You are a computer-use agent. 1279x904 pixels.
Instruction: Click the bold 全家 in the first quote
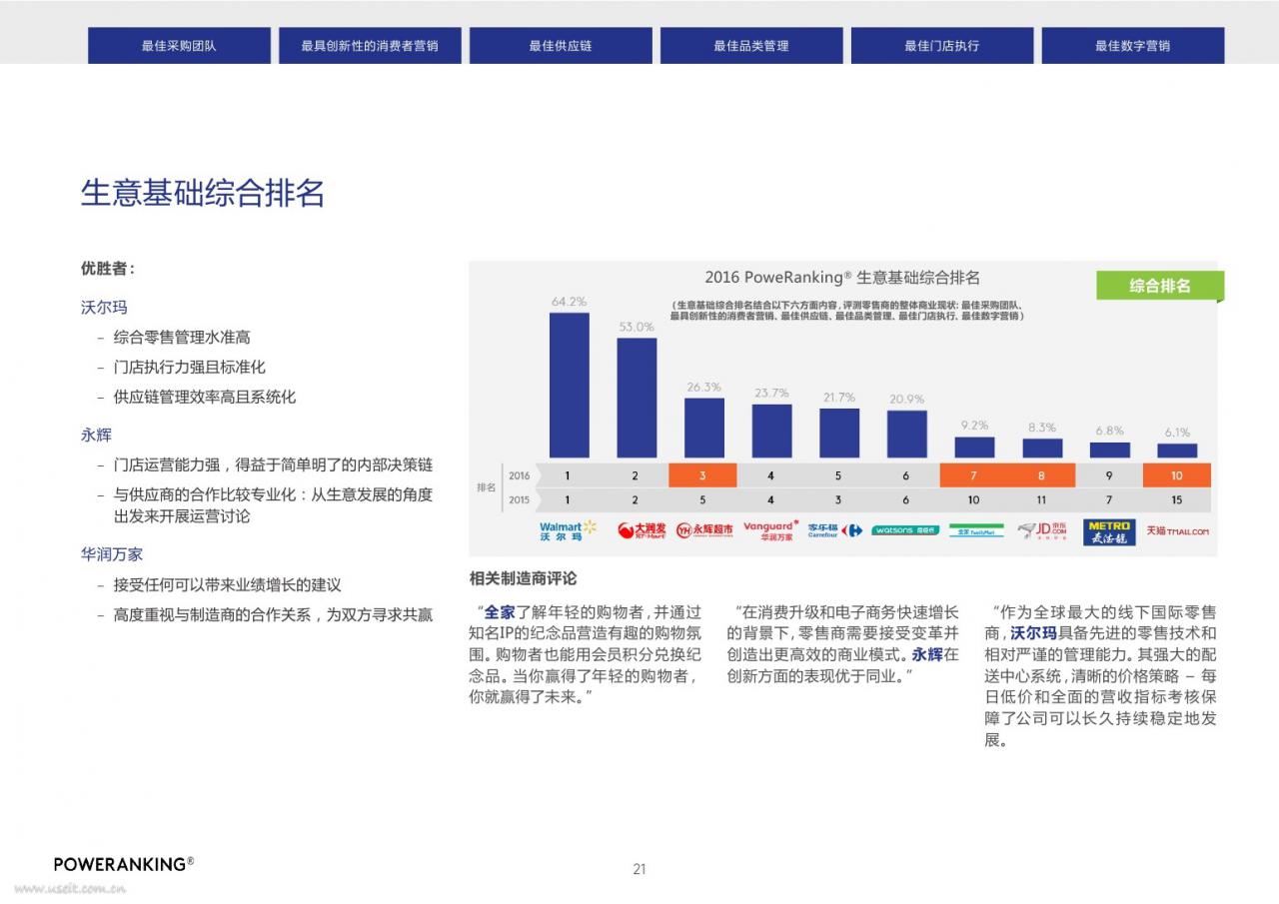[500, 612]
